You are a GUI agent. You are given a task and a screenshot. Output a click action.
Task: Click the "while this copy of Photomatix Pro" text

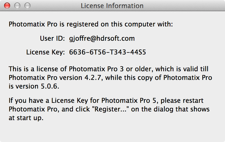158,78
